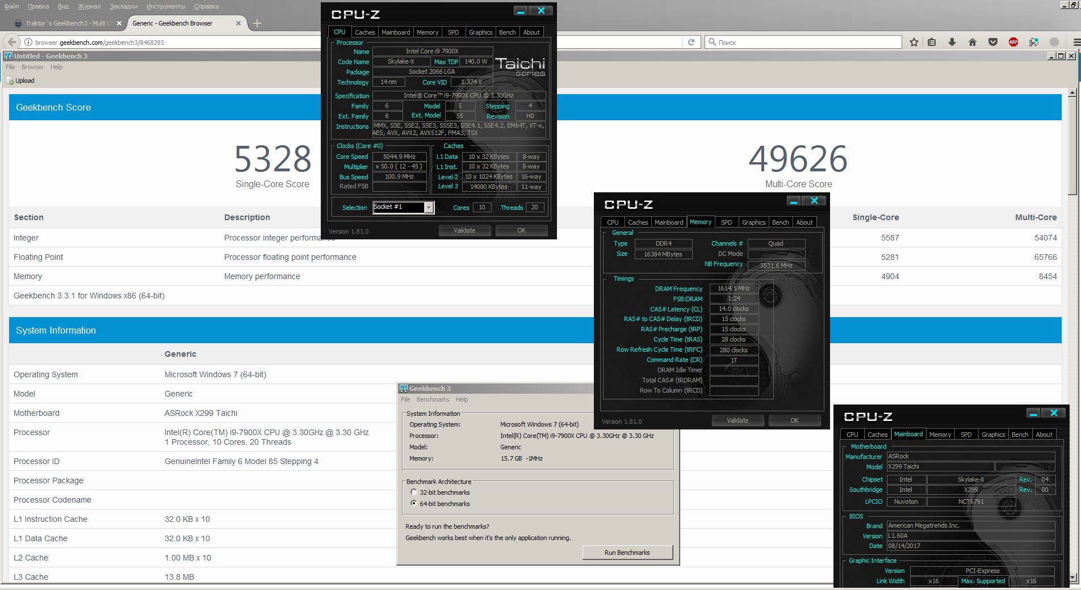This screenshot has width=1081, height=590.
Task: Switch to Bench tab in top CPU-Z window
Action: (x=507, y=32)
